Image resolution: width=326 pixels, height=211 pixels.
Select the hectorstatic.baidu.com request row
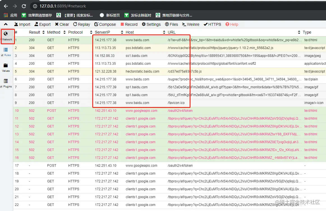click(x=169, y=71)
